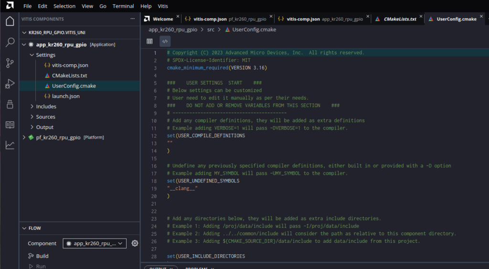Open the Edit menu
The width and height of the screenshot is (489, 269).
(x=43, y=6)
